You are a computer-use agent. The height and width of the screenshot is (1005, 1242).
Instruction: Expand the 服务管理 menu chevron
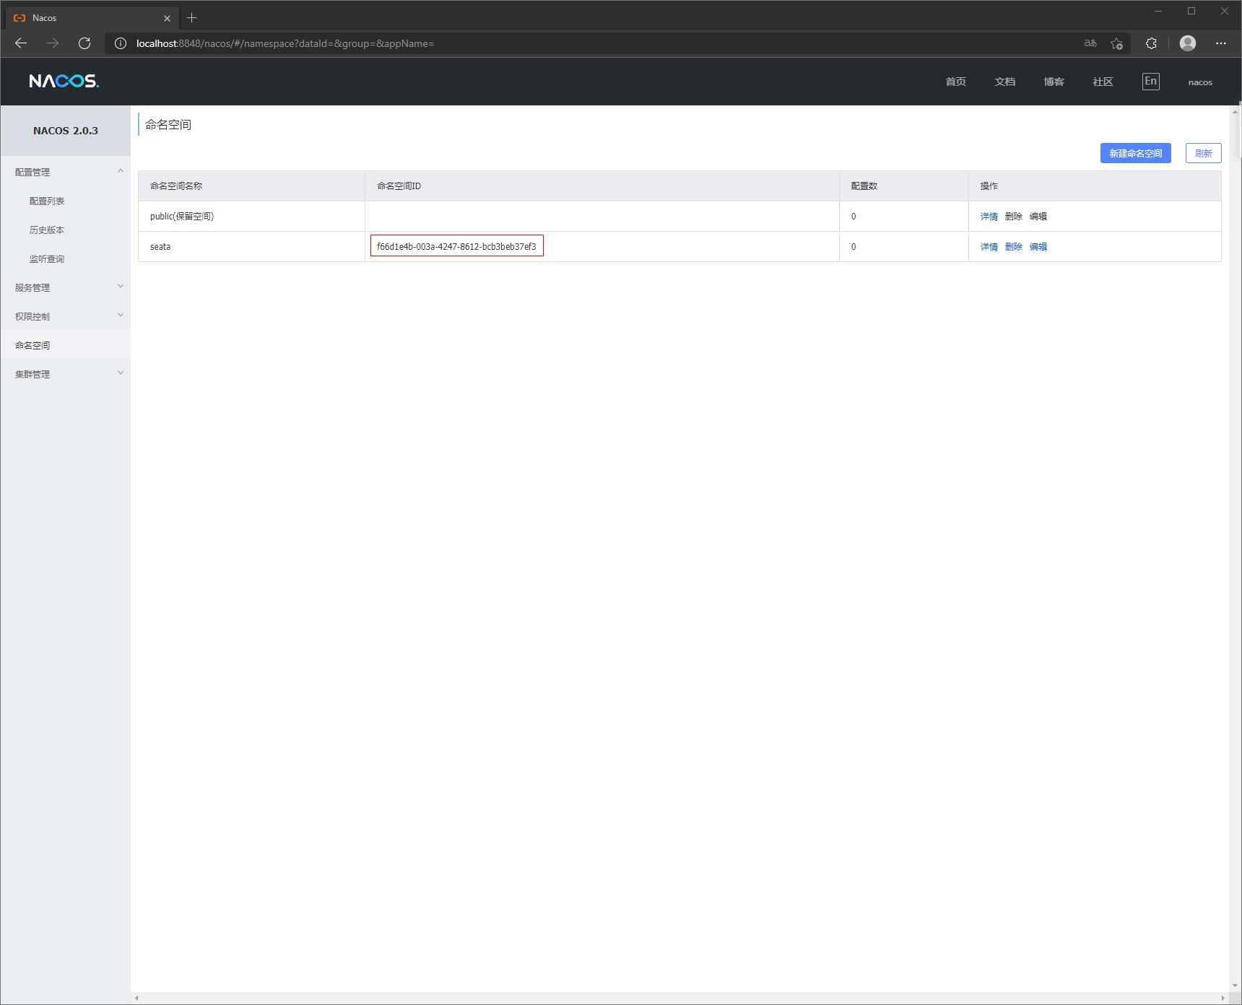(x=121, y=287)
